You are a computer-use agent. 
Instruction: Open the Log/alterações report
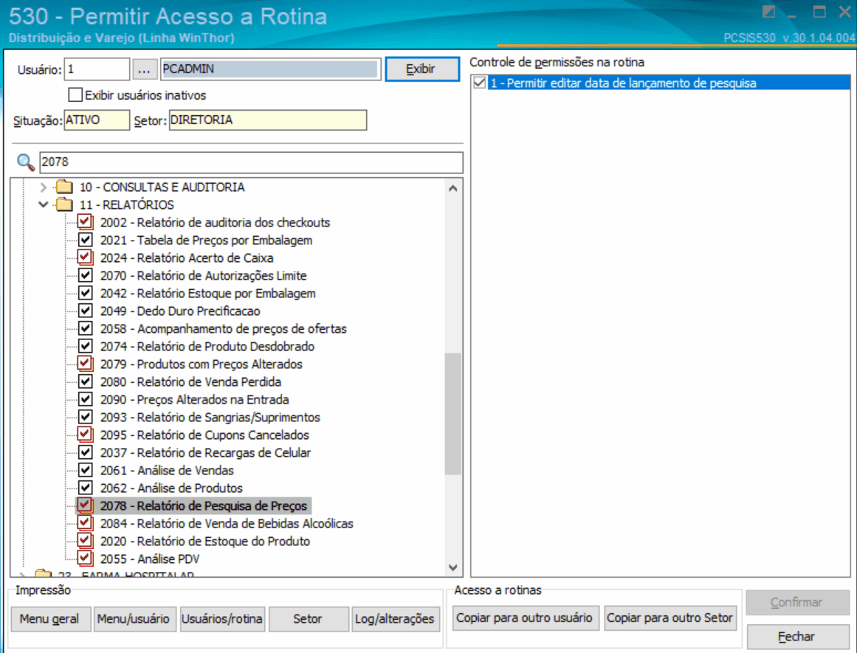(395, 619)
